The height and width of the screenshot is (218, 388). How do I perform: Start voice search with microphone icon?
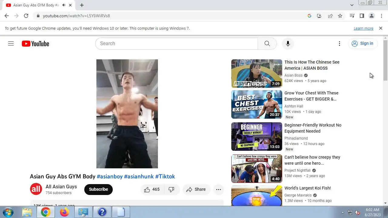pos(288,44)
